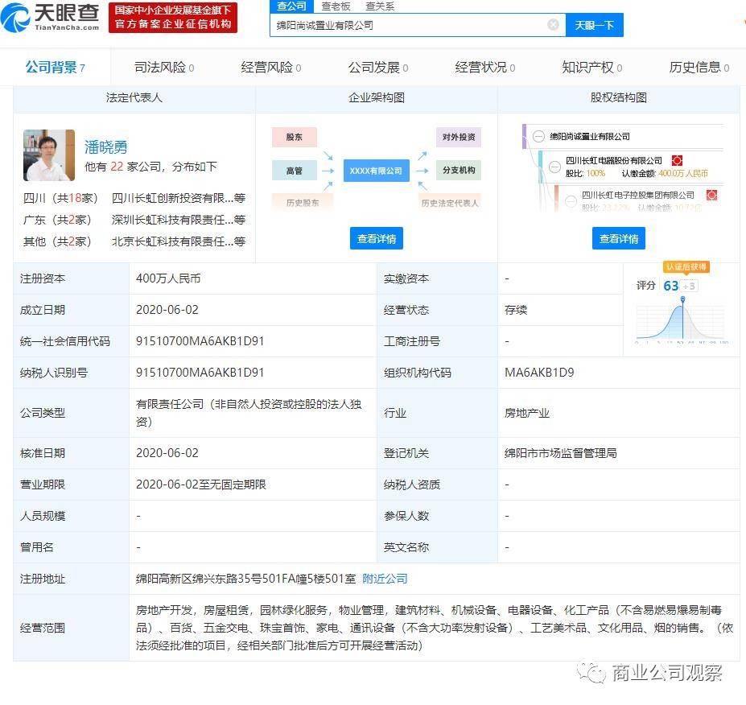Clear the search box with the × icon
This screenshot has width=746, height=705.
(x=553, y=24)
